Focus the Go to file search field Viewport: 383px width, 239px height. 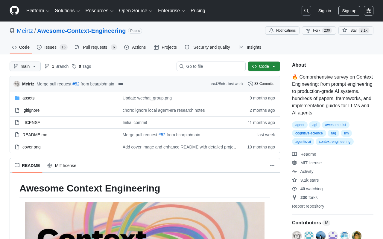pos(211,66)
